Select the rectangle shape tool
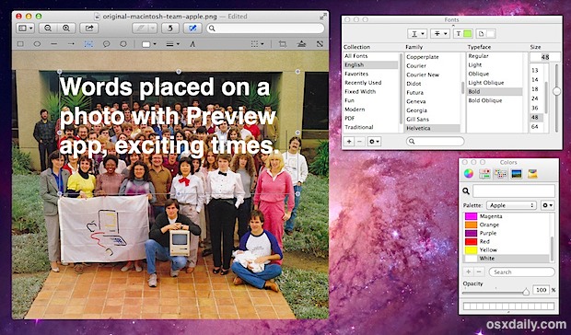Screen dimensions: 571x335 pyautogui.click(x=20, y=44)
